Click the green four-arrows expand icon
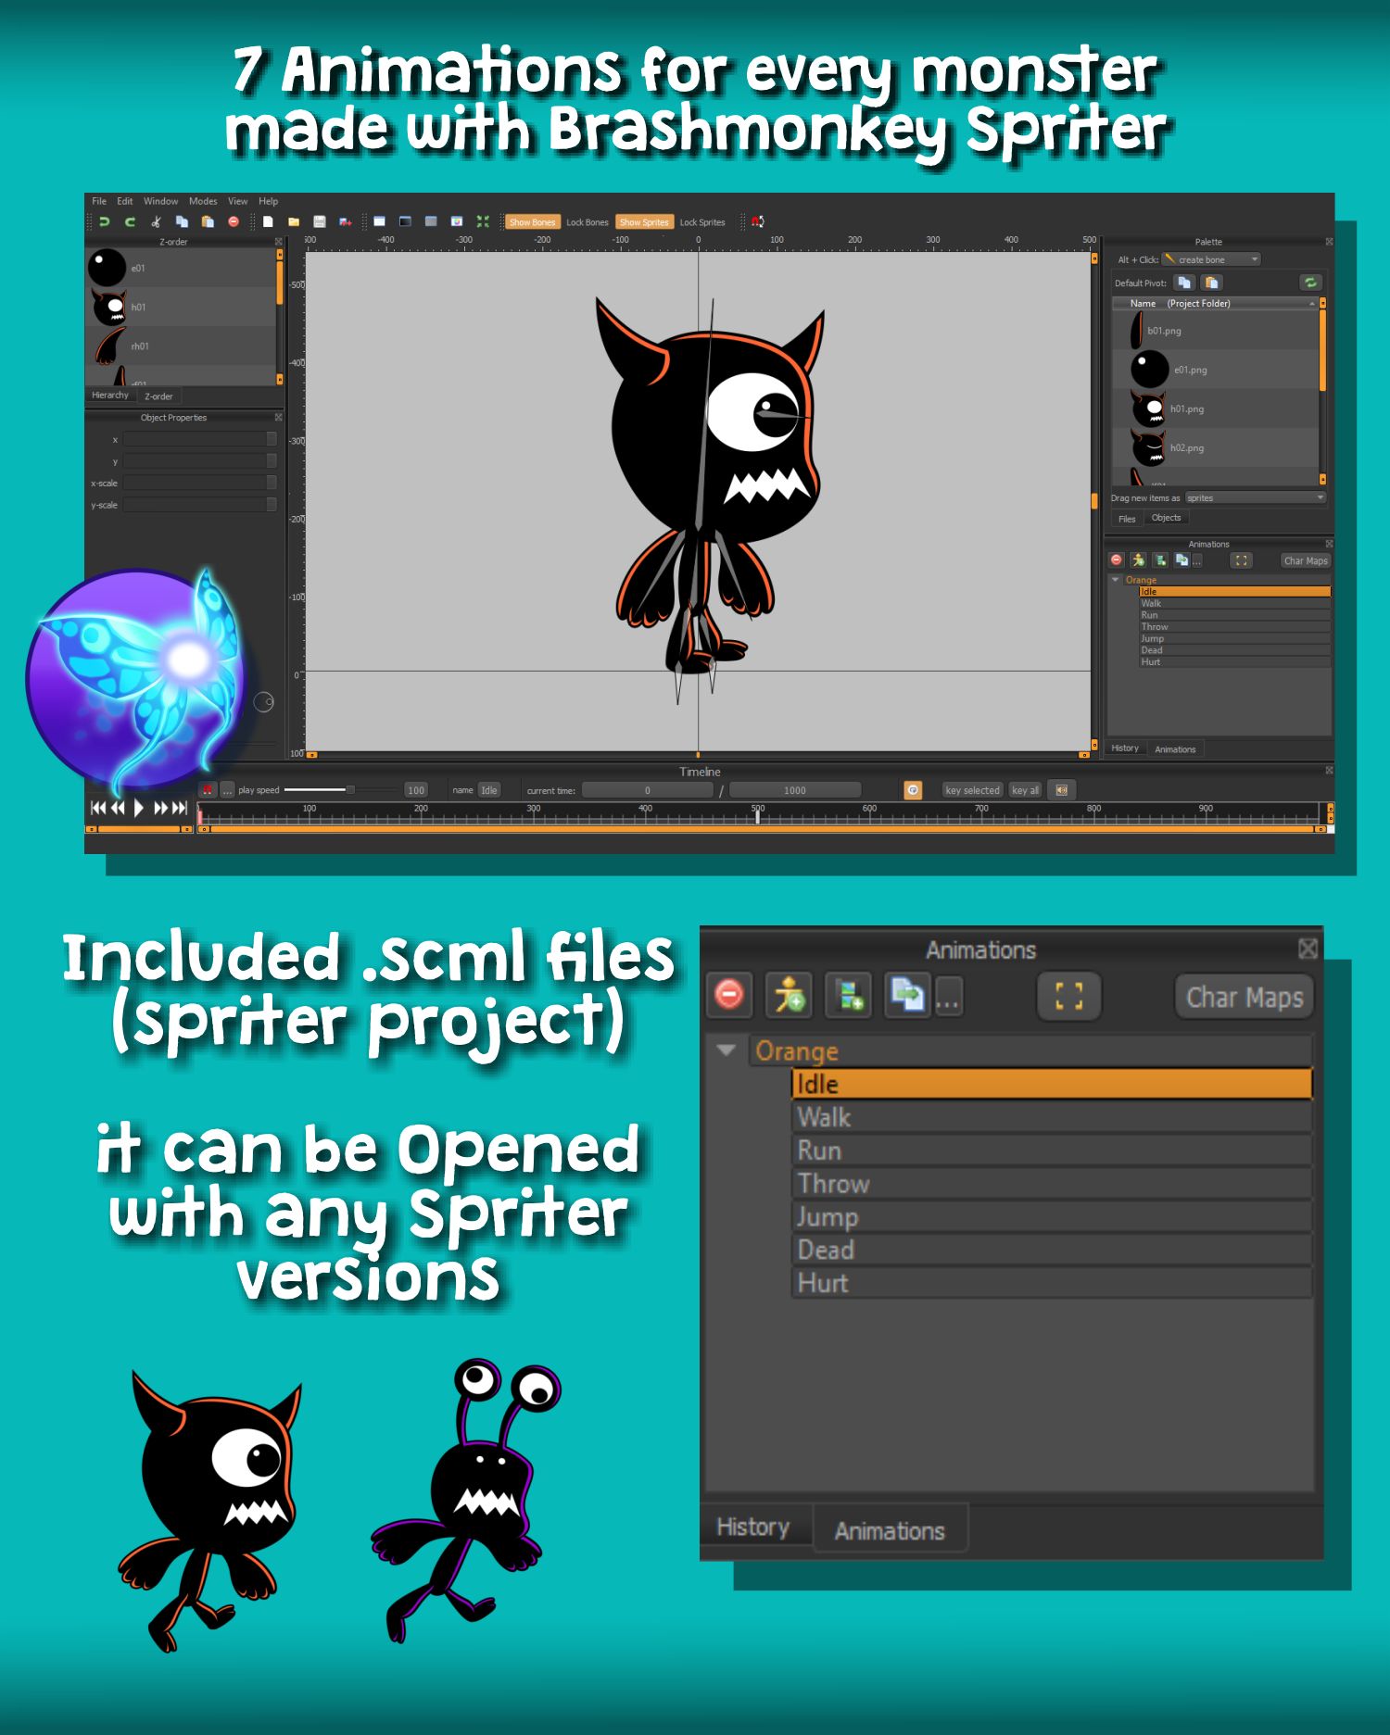Viewport: 1390px width, 1735px height. (483, 221)
